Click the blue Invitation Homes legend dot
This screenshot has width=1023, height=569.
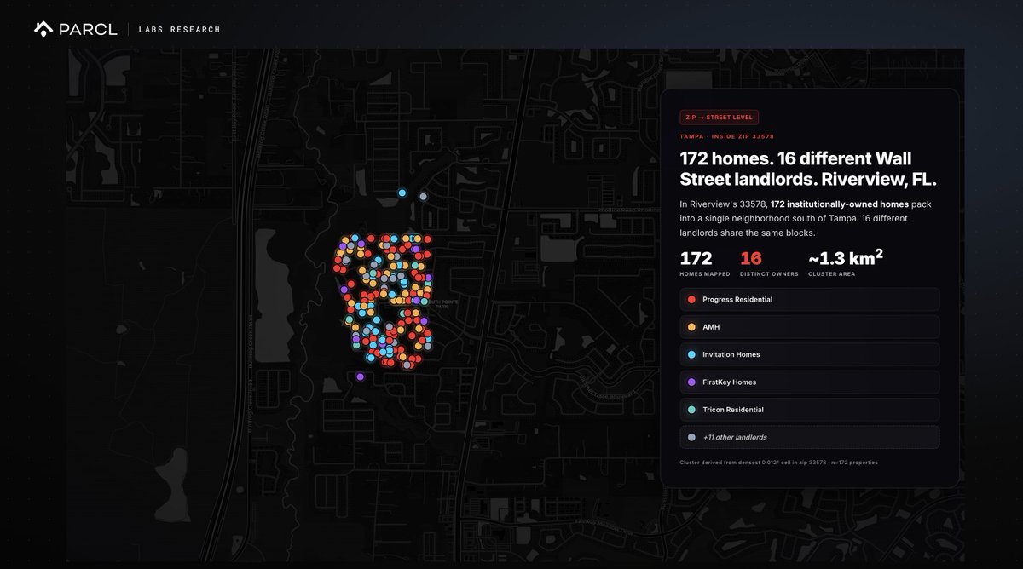click(x=691, y=354)
